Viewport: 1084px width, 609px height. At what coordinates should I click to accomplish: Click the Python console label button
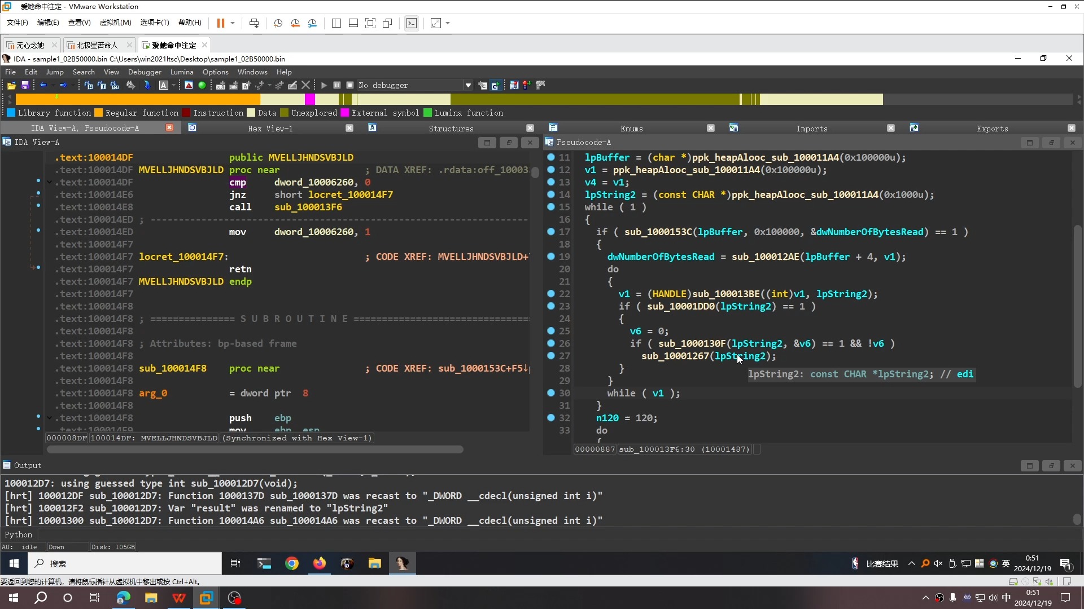pyautogui.click(x=19, y=535)
